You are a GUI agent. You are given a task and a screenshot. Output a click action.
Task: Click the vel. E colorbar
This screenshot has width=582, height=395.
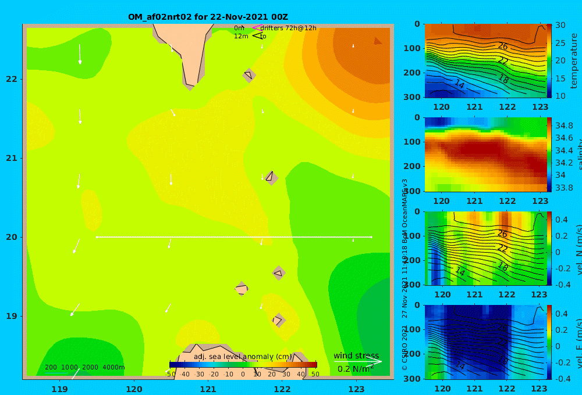pos(550,342)
